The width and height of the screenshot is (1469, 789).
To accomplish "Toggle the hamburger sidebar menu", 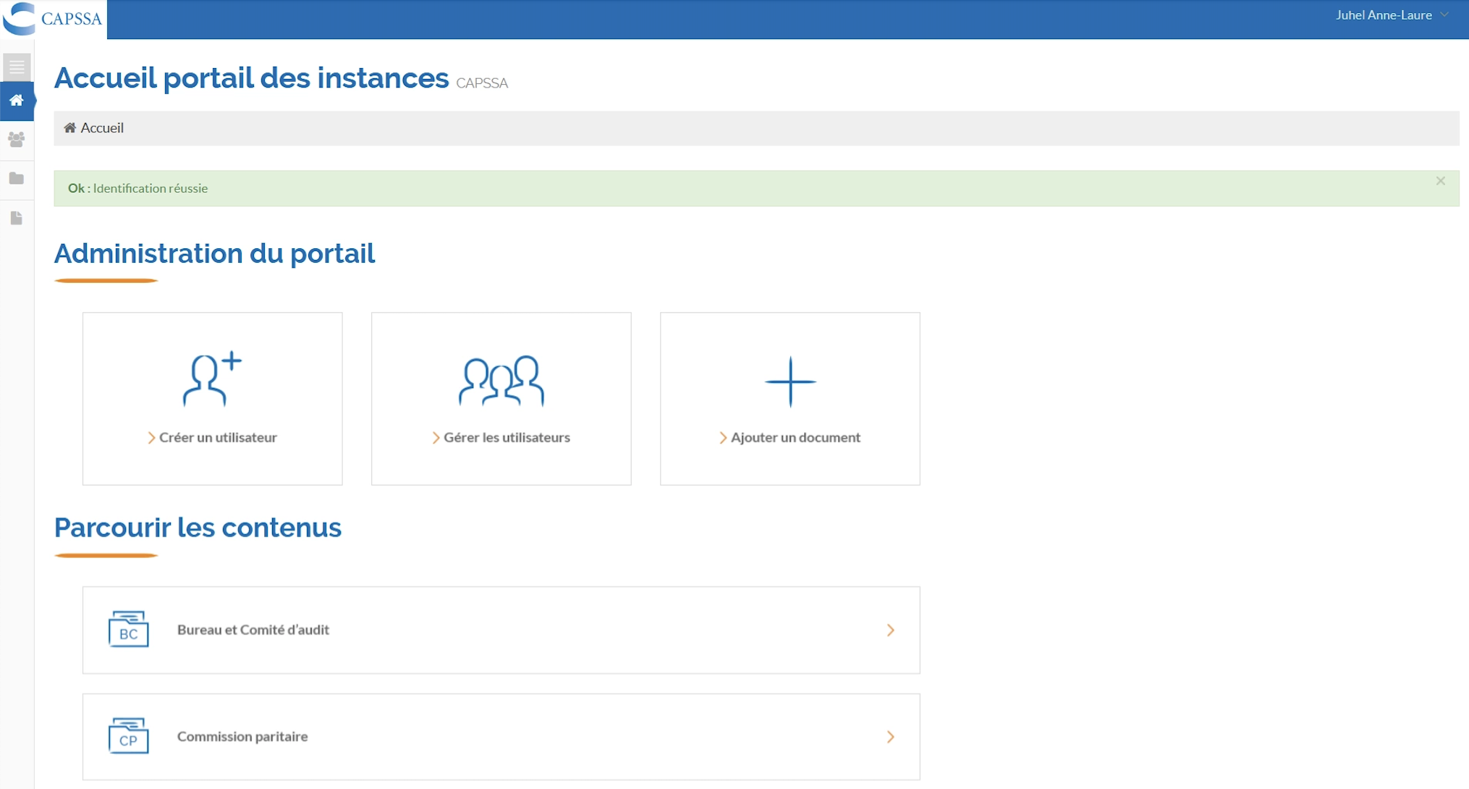I will (17, 67).
